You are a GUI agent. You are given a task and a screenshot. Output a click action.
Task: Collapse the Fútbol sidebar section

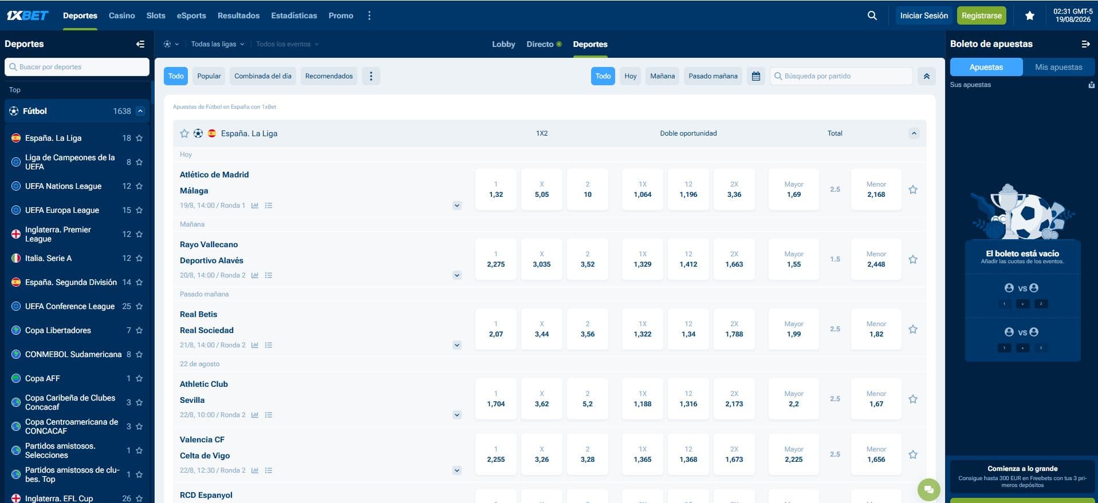point(140,111)
